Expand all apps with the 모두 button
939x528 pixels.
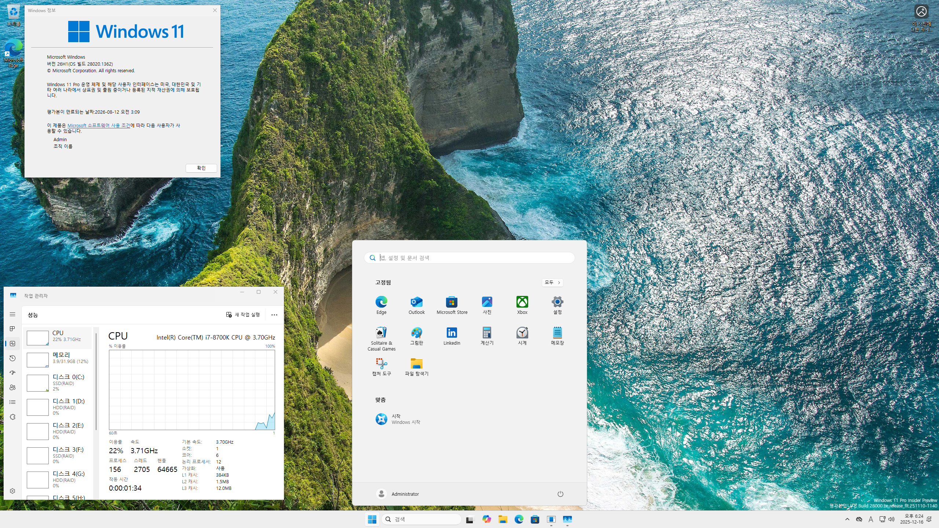552,282
